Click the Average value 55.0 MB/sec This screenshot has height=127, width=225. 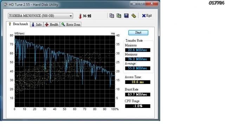coord(137,68)
